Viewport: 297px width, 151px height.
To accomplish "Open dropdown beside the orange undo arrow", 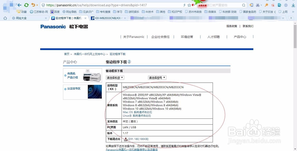I will [x=37, y=5].
